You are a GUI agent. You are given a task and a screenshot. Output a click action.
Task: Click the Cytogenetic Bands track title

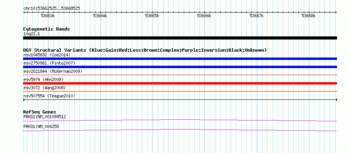tap(47, 29)
